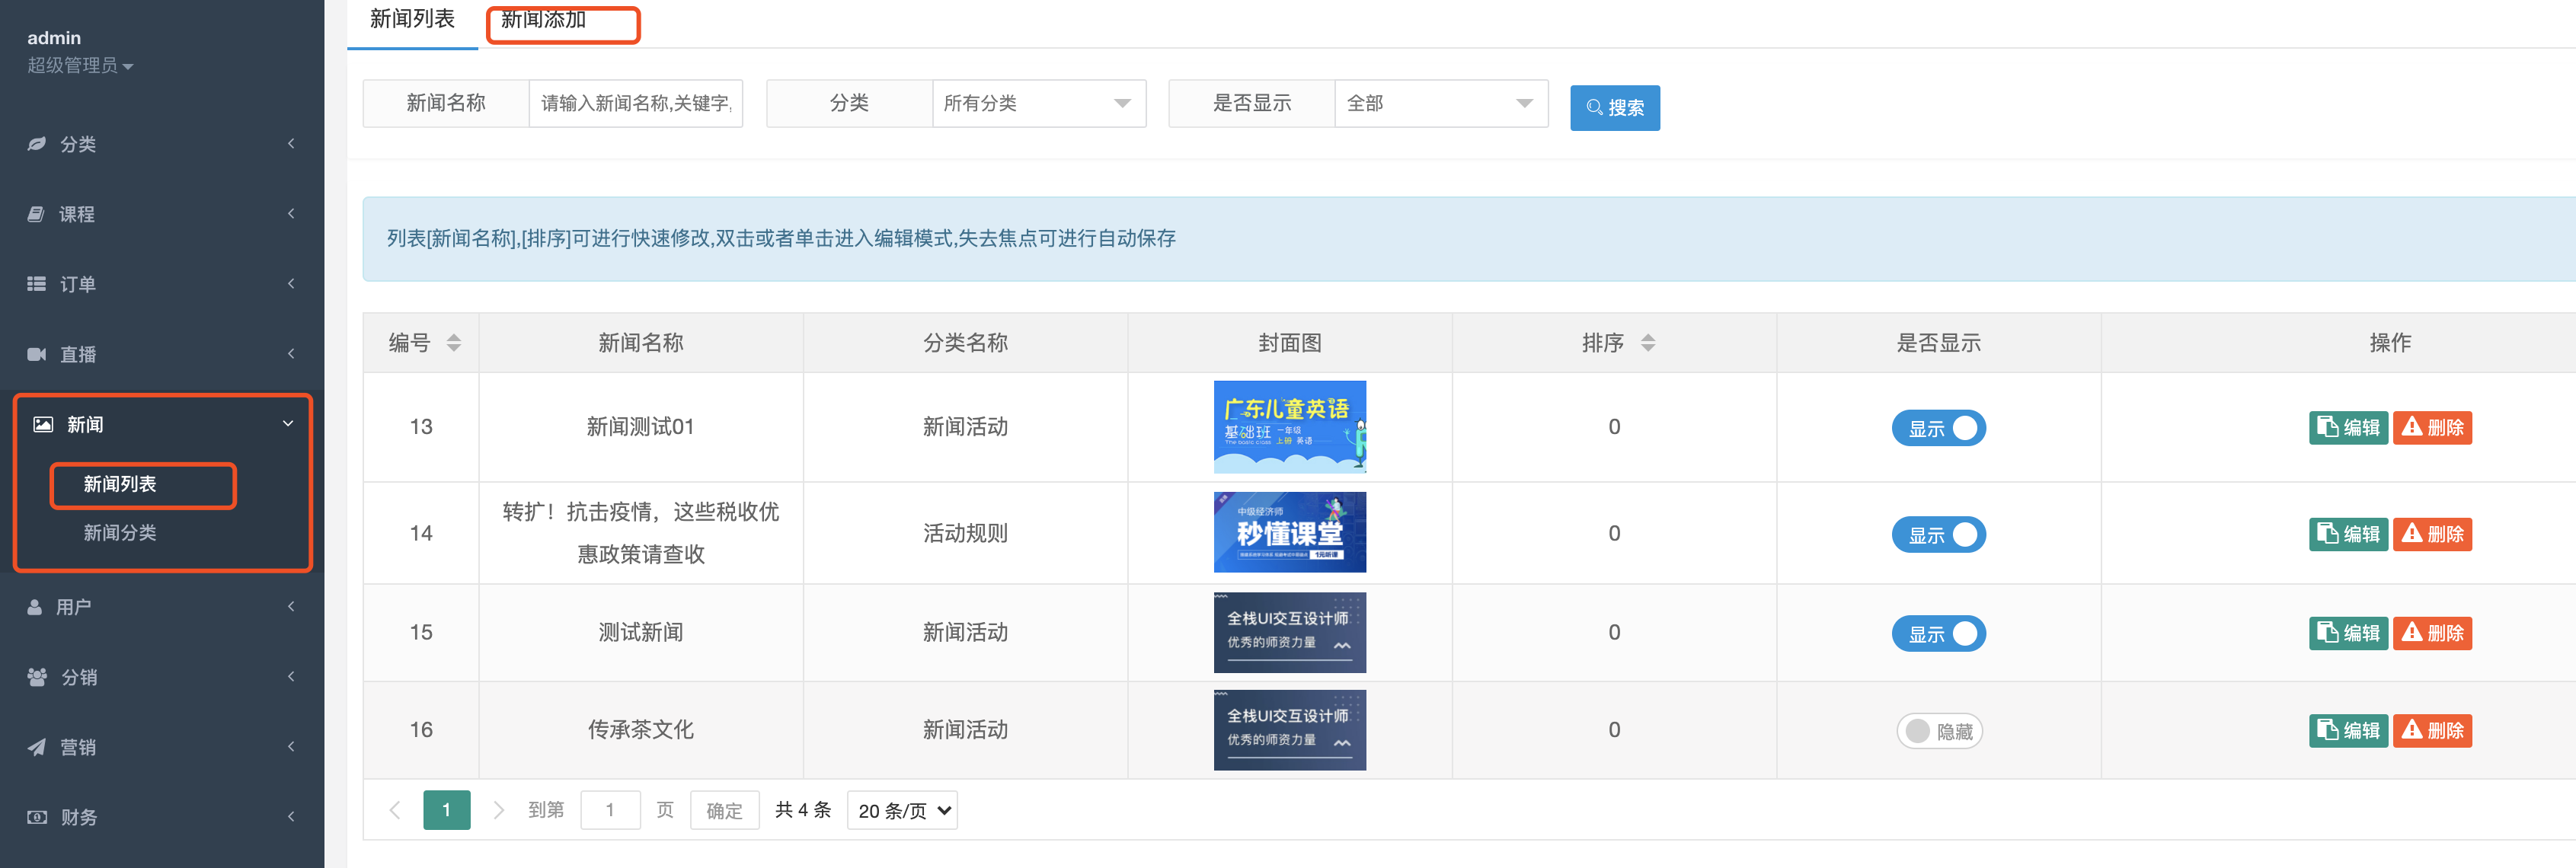Expand the 课程 sidebar menu

162,214
